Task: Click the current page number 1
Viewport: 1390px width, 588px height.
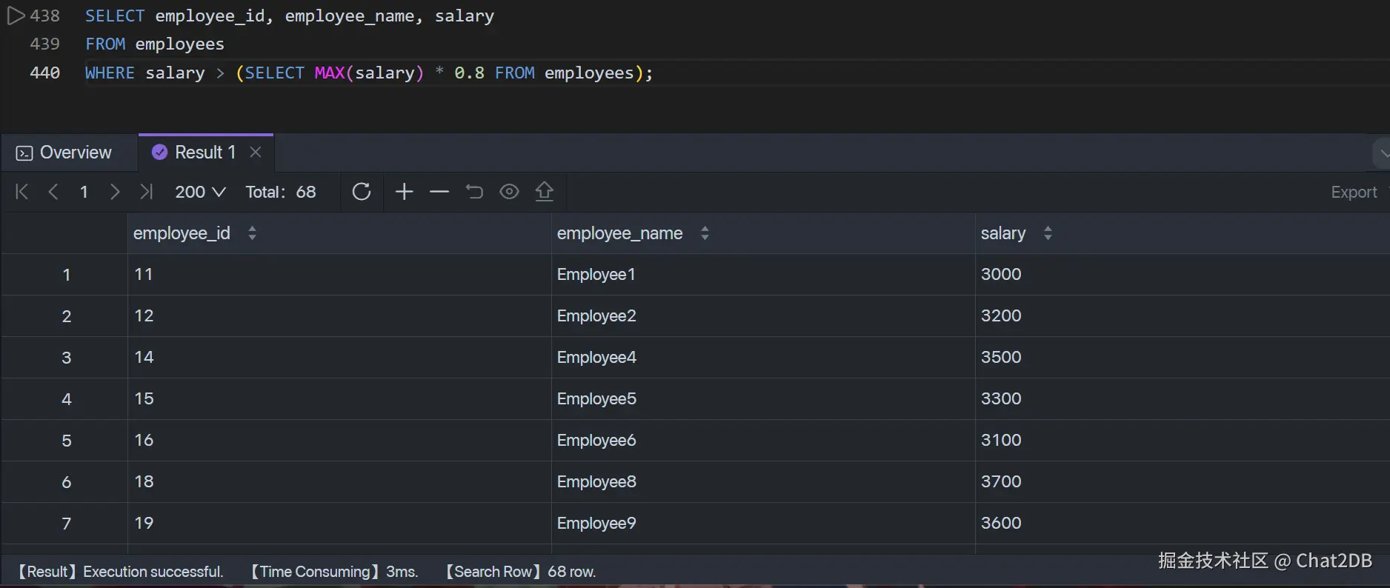Action: 84,192
